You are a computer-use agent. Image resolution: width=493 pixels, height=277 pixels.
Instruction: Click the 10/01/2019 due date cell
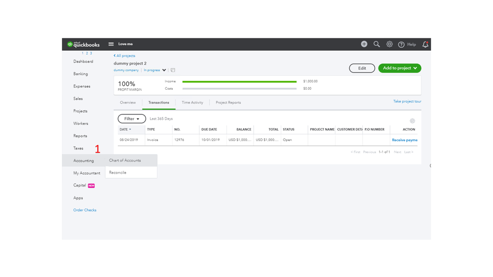coord(211,140)
